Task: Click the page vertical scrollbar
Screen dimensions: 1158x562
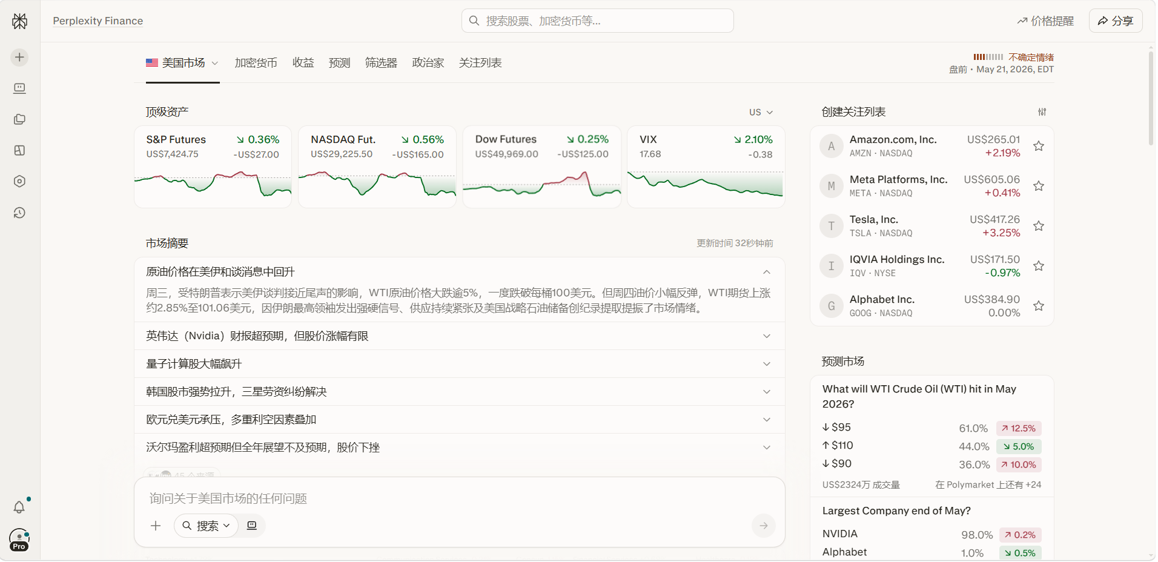Action: click(x=1151, y=99)
